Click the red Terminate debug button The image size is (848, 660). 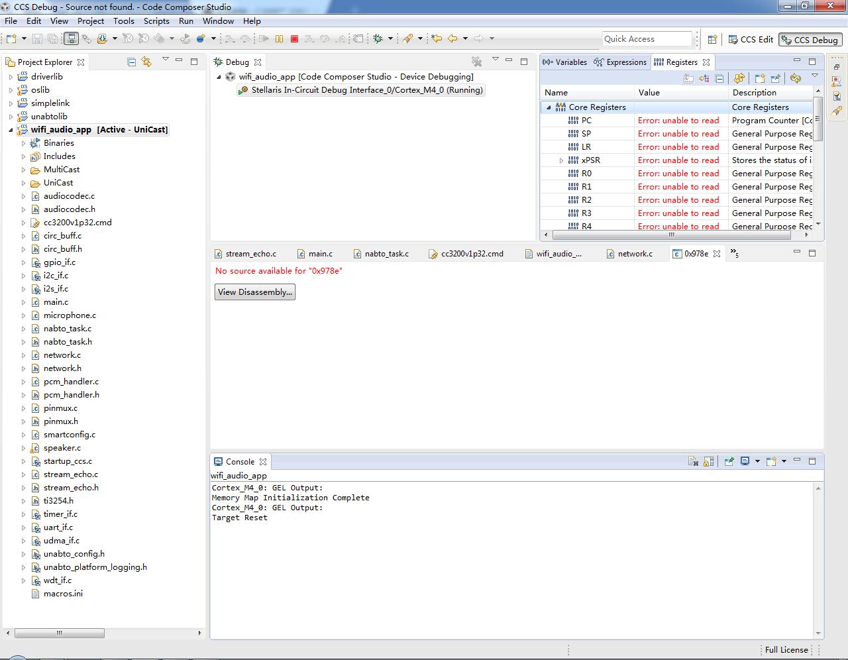click(x=295, y=39)
